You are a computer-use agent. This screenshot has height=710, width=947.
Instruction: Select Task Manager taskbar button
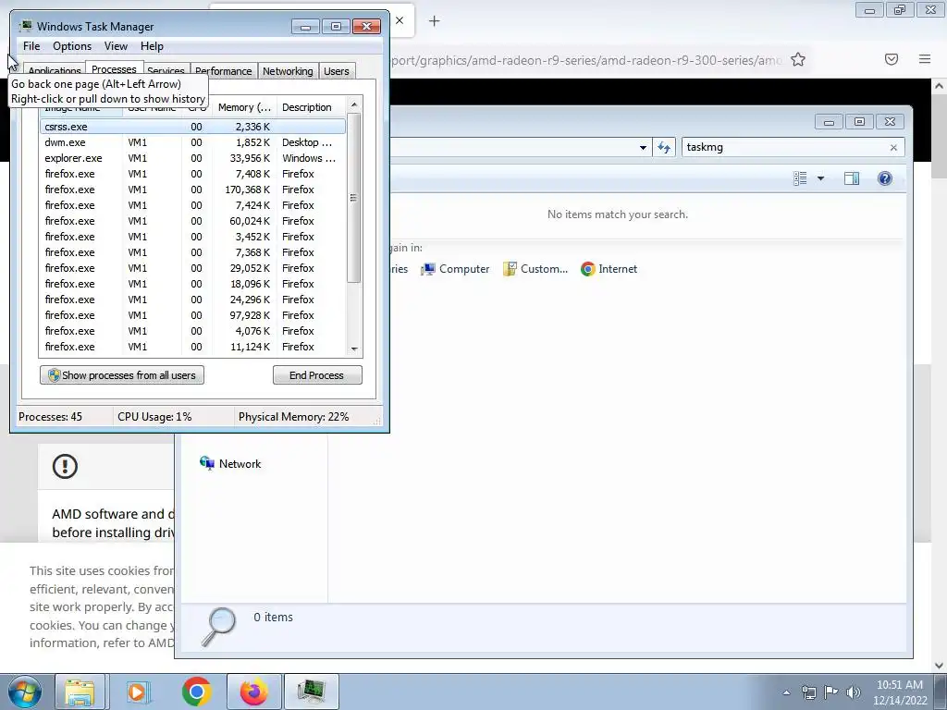tap(312, 692)
